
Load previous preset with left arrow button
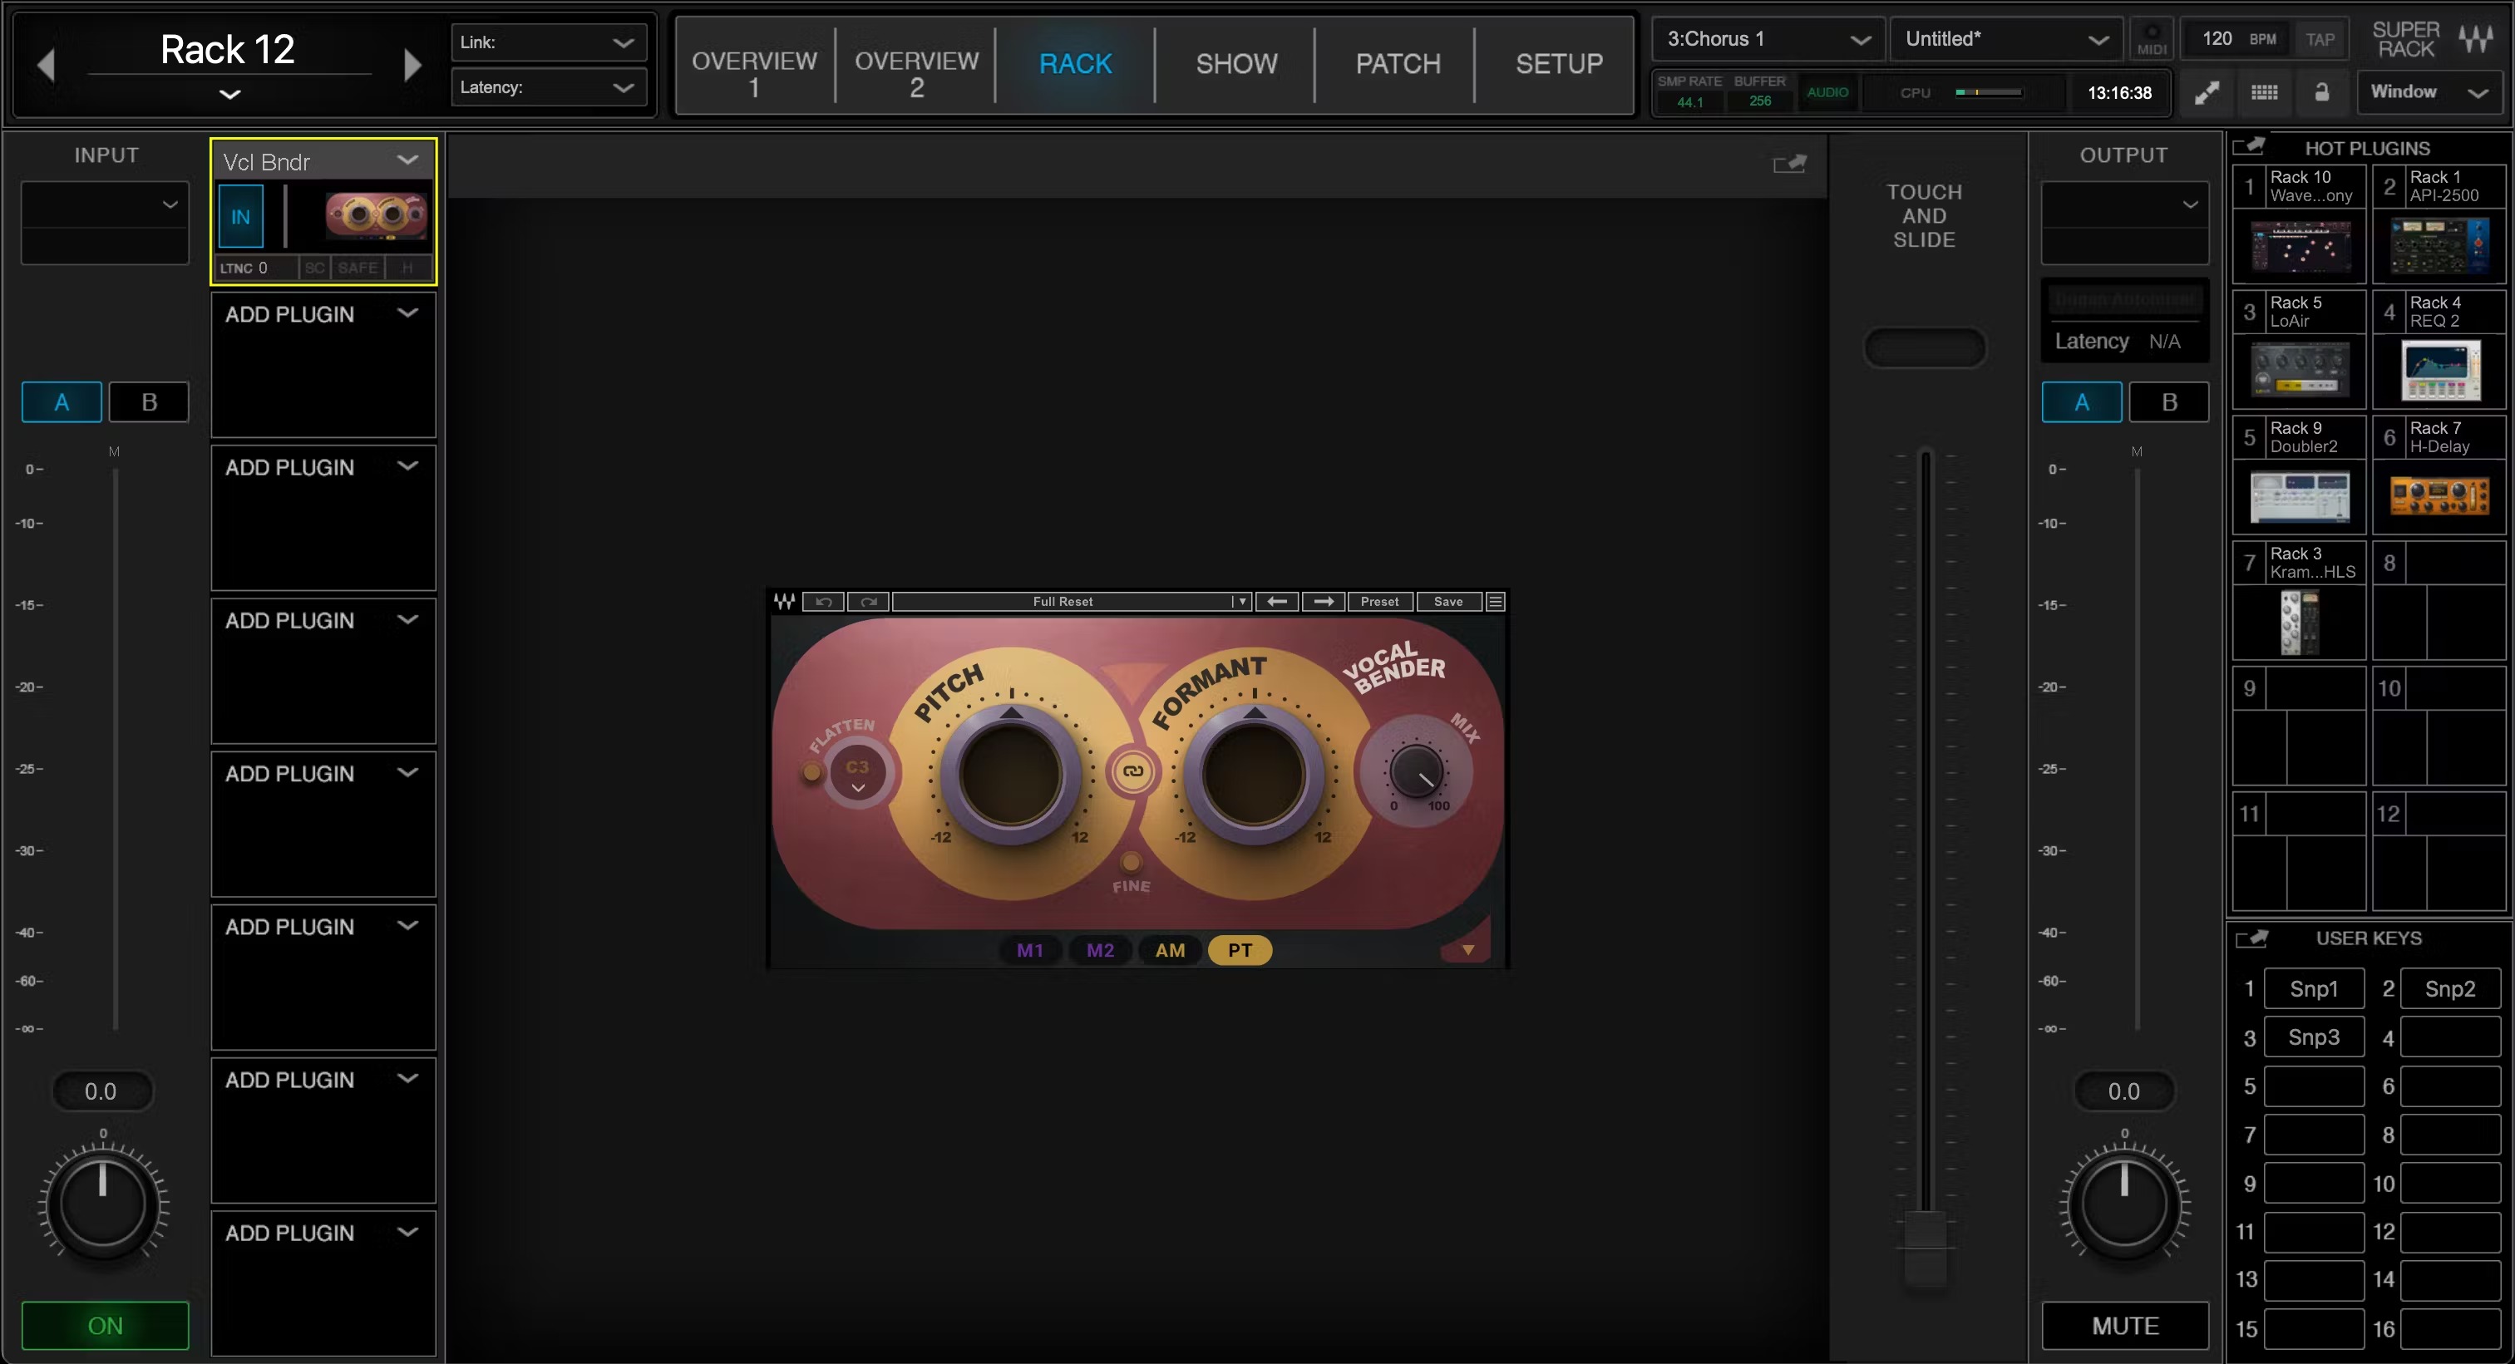(x=1277, y=602)
